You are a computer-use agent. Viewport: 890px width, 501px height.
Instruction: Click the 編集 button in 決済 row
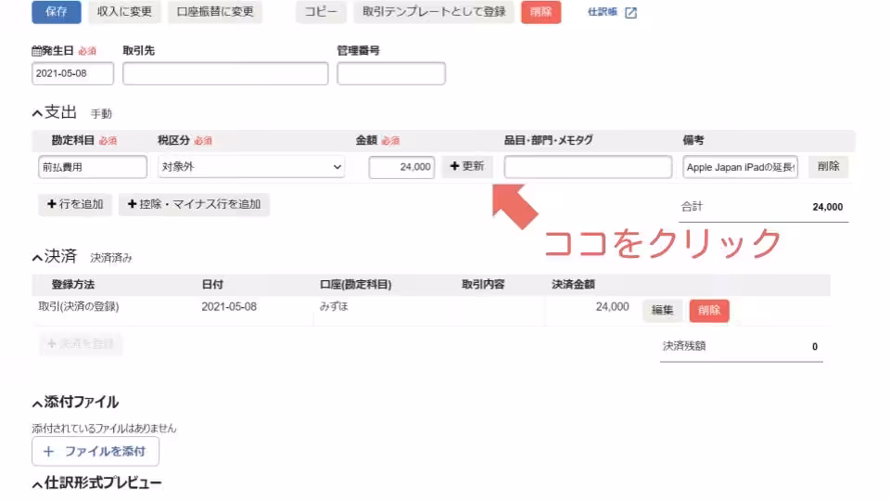click(662, 311)
